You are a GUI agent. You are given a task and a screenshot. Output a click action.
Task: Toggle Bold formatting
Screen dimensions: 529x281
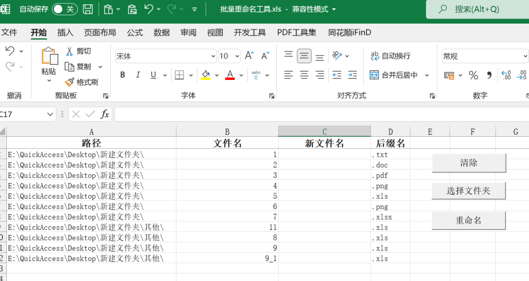pos(122,75)
